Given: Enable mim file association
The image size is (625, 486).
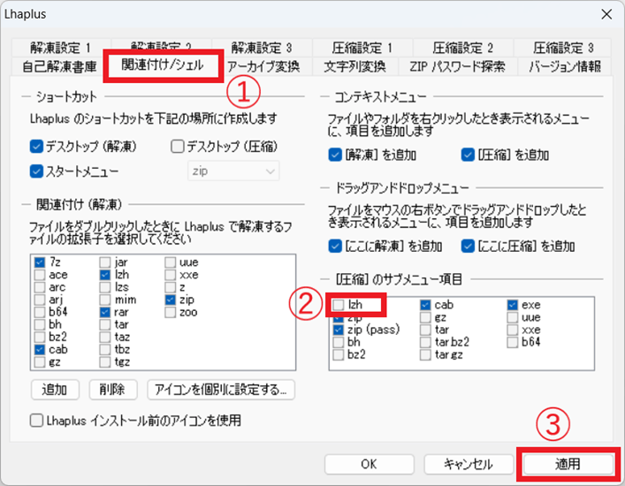Looking at the screenshot, I should pyautogui.click(x=105, y=300).
